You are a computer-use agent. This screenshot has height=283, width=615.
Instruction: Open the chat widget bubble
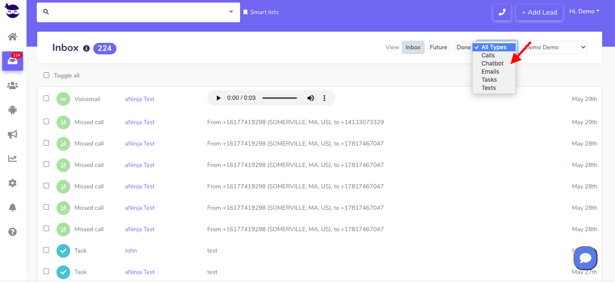tap(585, 258)
